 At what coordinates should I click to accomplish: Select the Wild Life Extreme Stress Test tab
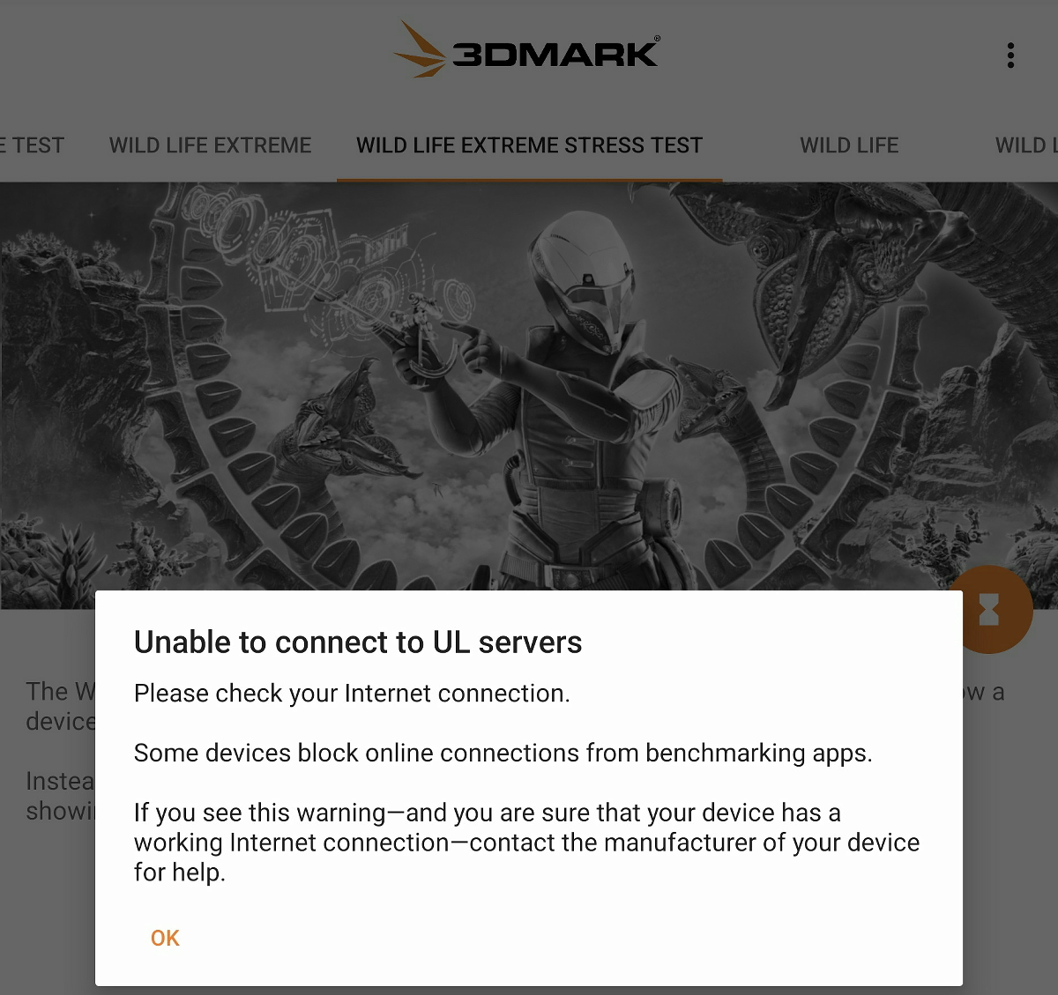(x=530, y=145)
